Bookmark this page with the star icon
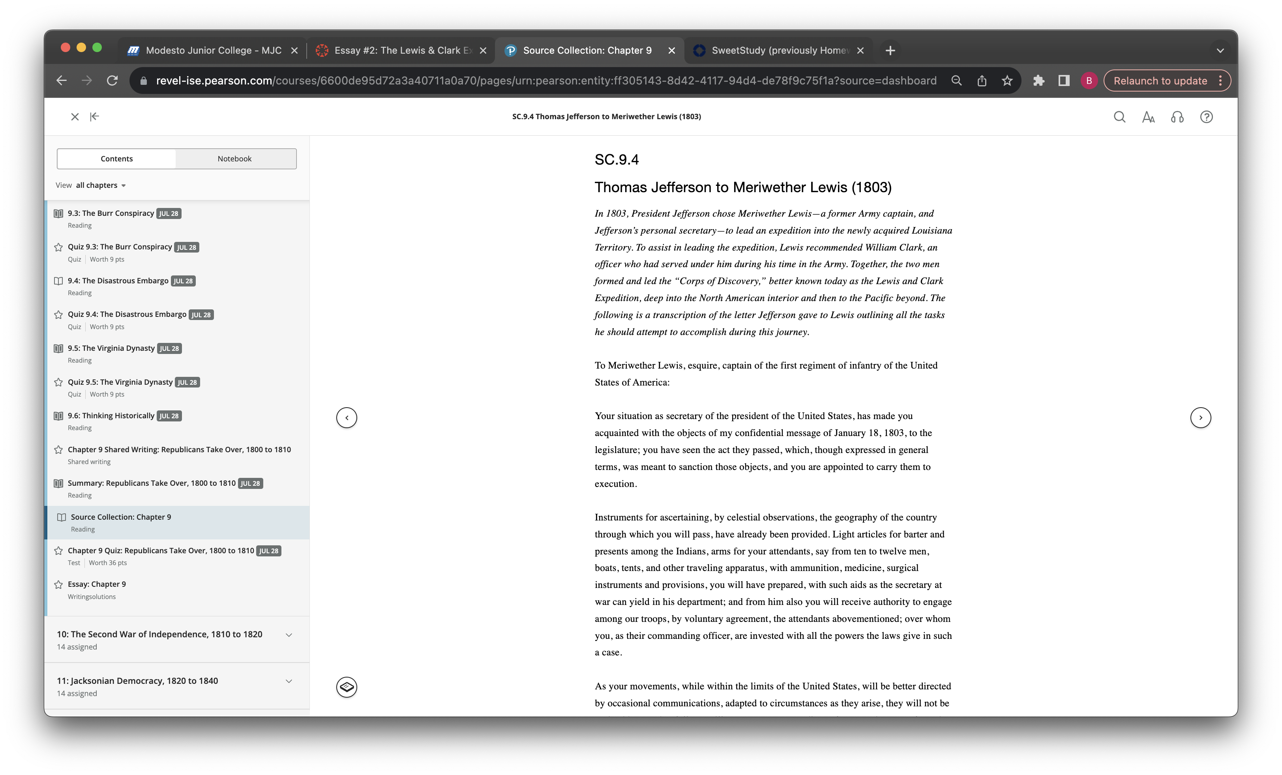 click(x=1007, y=80)
